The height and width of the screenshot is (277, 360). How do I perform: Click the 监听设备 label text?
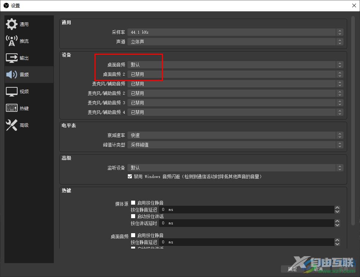116,168
